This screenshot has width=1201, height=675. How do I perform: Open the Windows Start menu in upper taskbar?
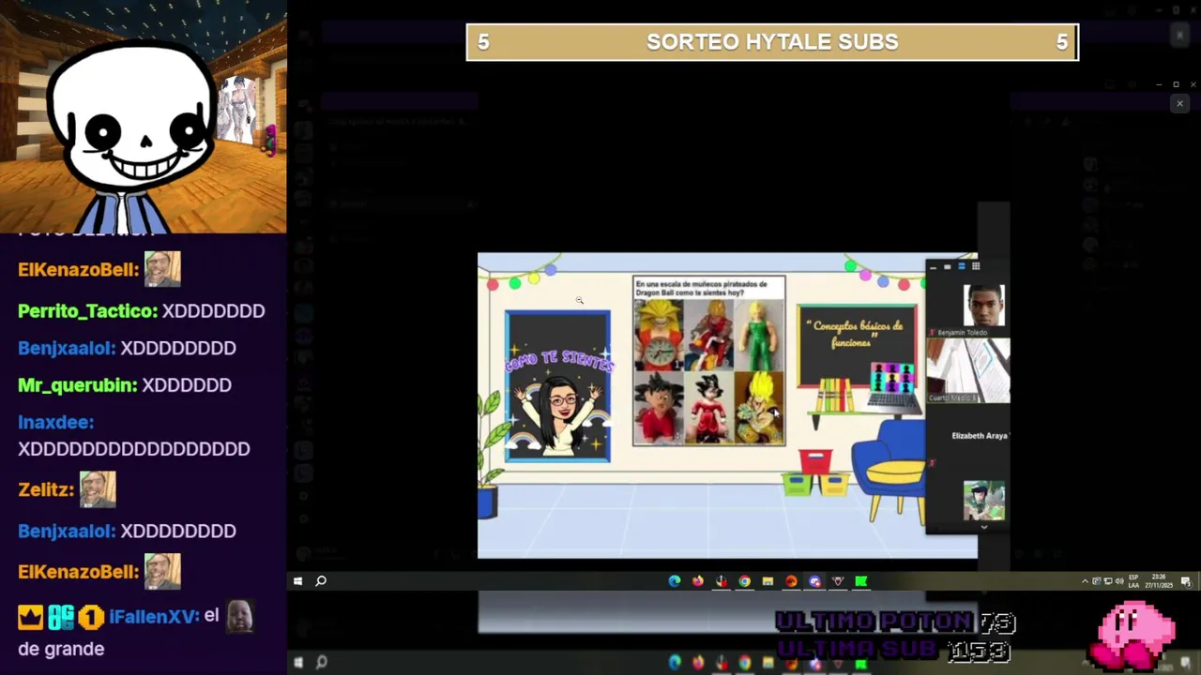(297, 581)
